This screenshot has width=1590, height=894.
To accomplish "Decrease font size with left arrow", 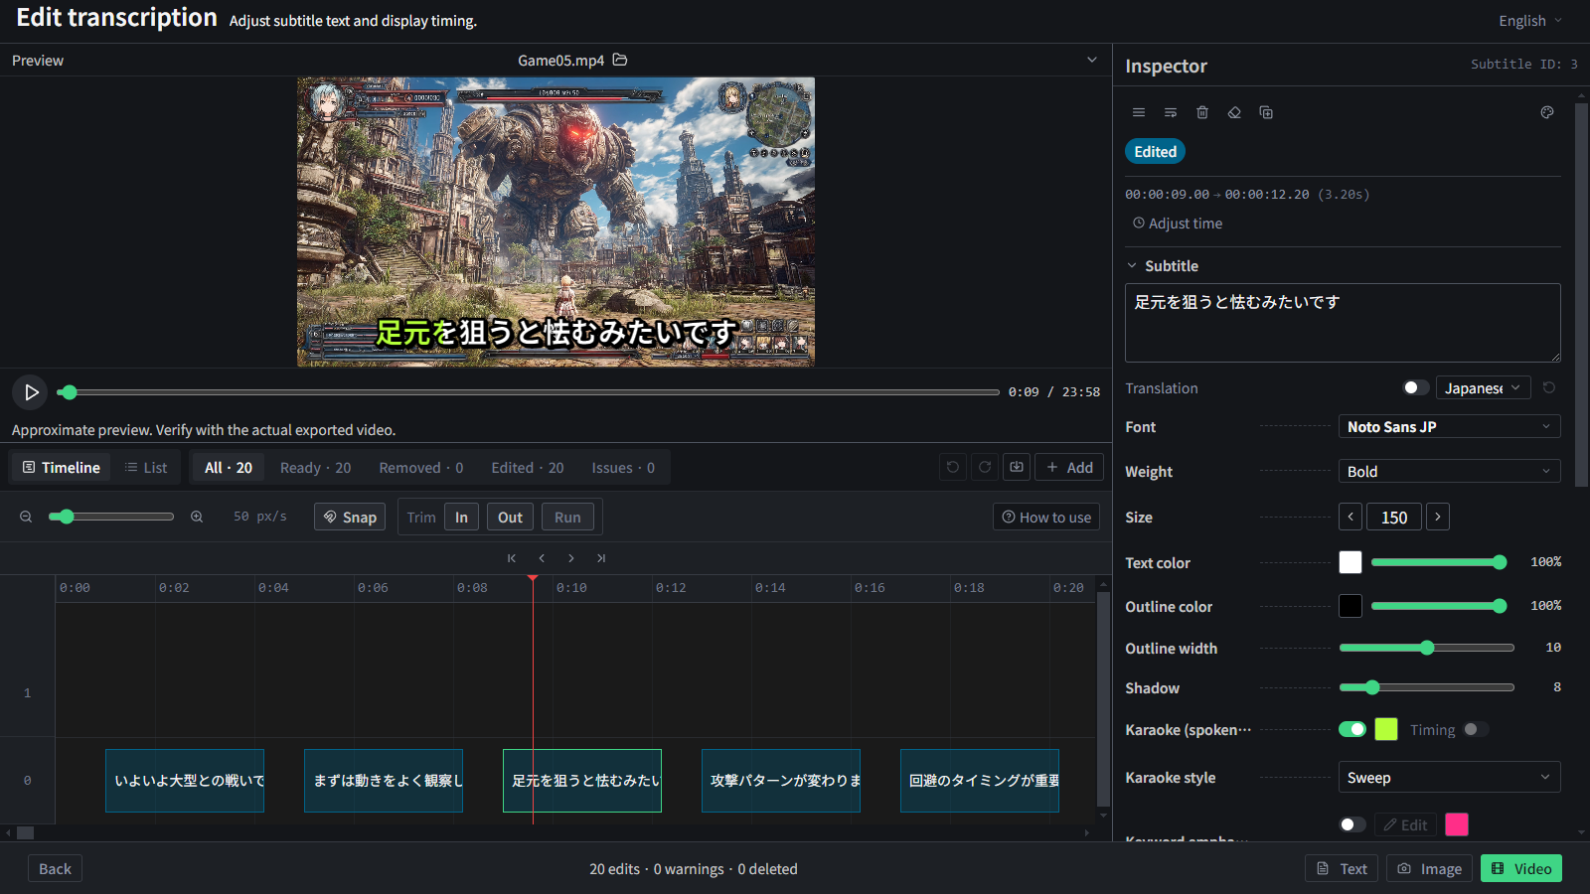I will point(1351,517).
